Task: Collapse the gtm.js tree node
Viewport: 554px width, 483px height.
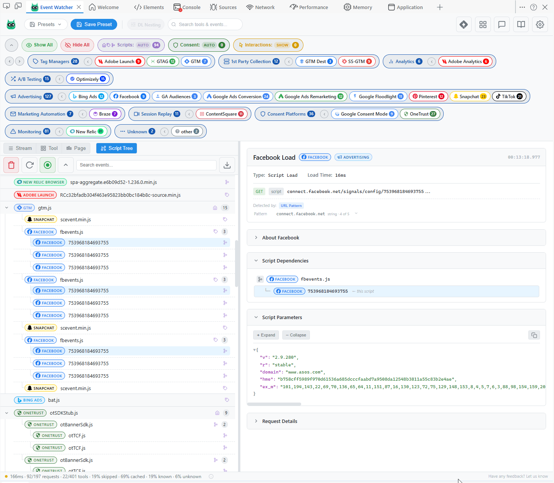Action: point(6,207)
